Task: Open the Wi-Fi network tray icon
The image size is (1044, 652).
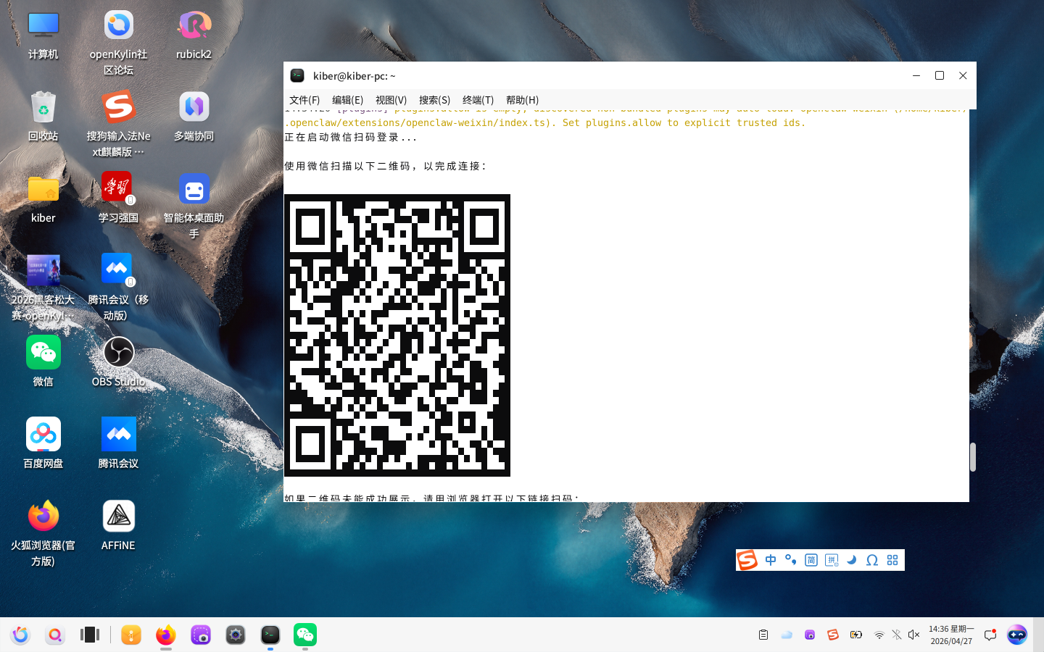Action: point(879,635)
